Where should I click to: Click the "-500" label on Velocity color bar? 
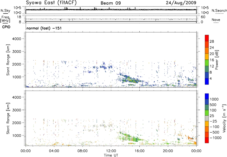pyautogui.click(x=215, y=132)
